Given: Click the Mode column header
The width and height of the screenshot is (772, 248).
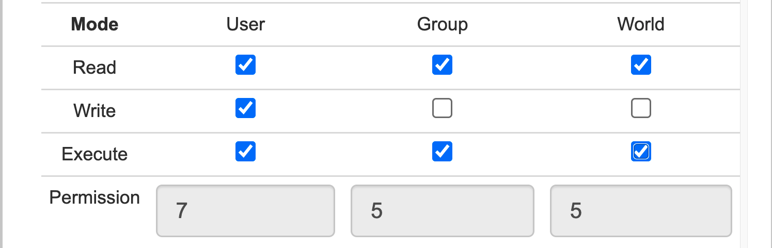Looking at the screenshot, I should pos(94,24).
